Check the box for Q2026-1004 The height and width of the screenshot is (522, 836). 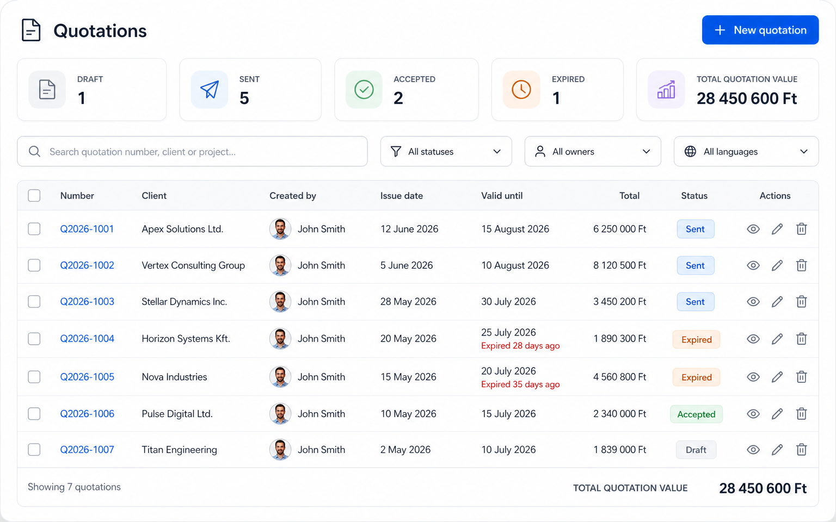(x=34, y=339)
